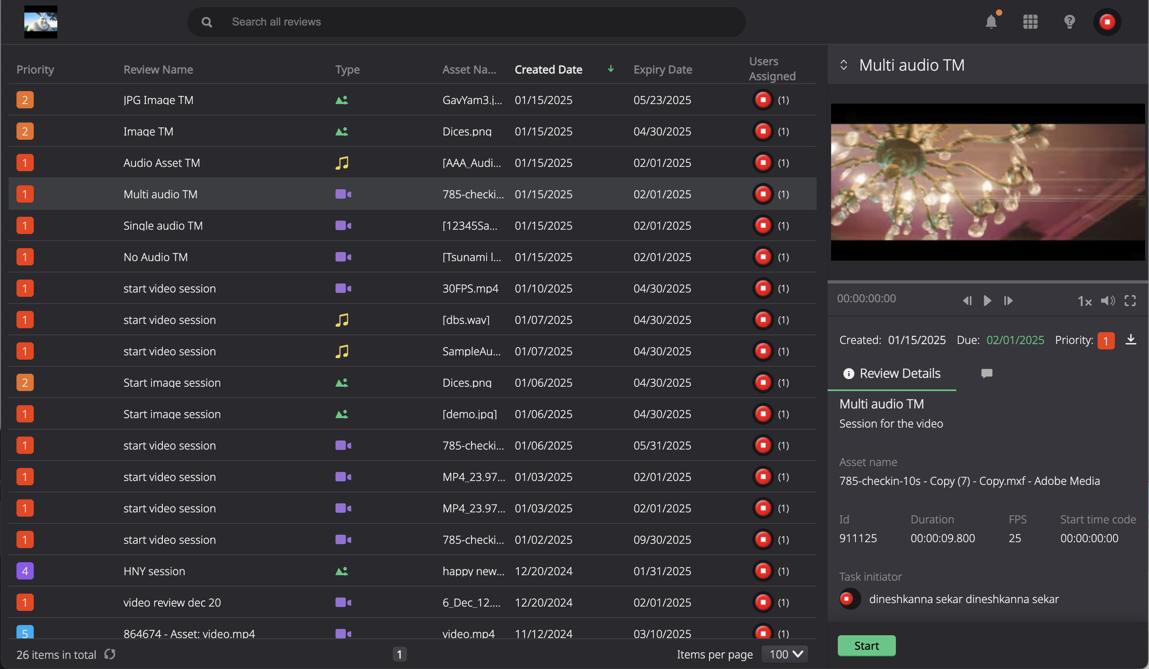
Task: Go to page 1
Action: pyautogui.click(x=399, y=654)
